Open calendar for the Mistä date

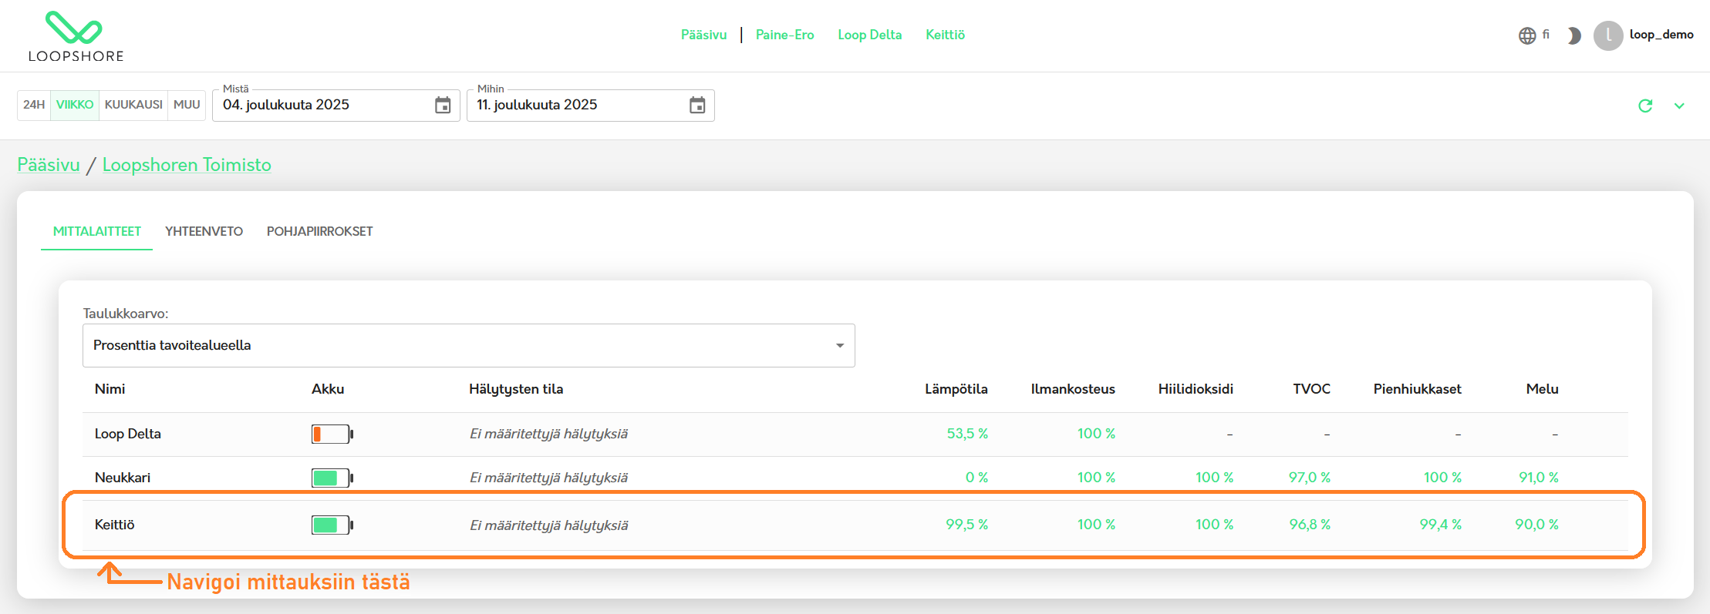coord(443,106)
